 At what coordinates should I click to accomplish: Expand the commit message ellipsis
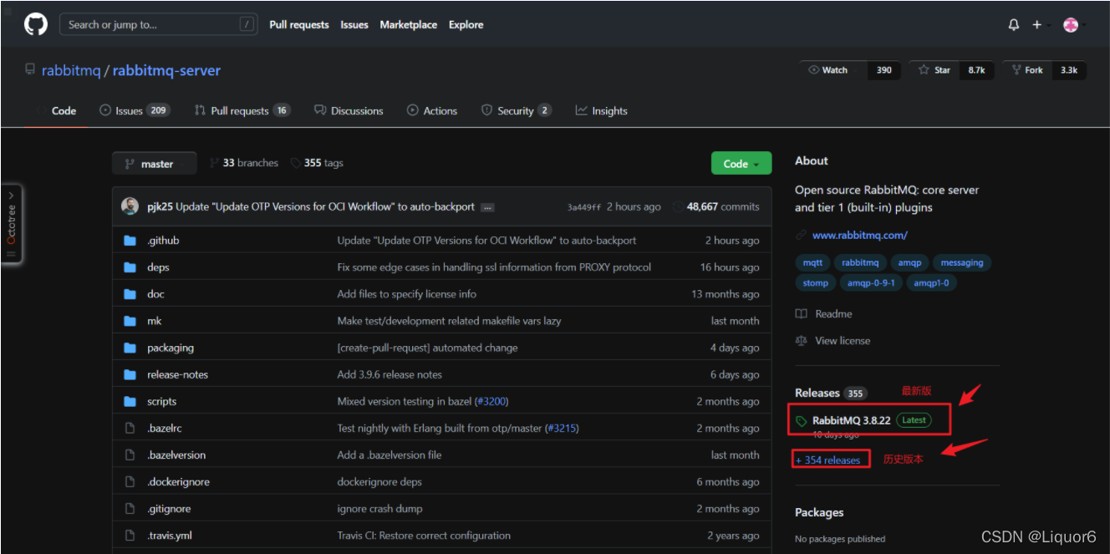point(487,207)
